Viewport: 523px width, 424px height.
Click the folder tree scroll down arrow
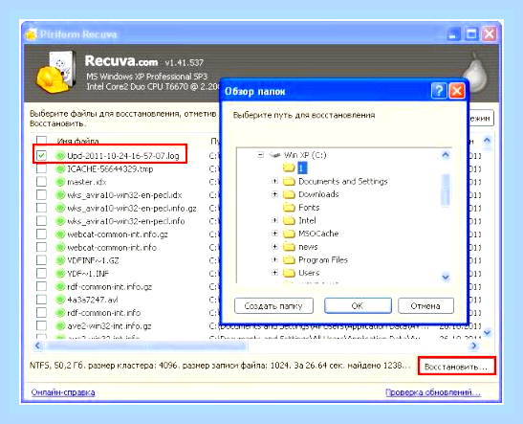coord(446,278)
